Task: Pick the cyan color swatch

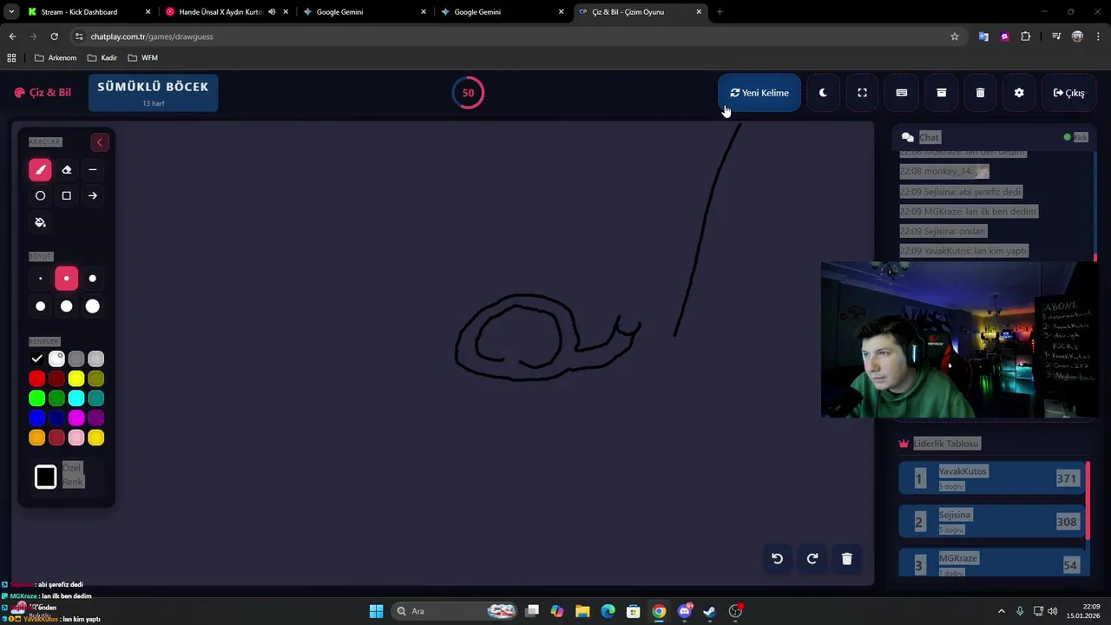Action: pyautogui.click(x=76, y=398)
